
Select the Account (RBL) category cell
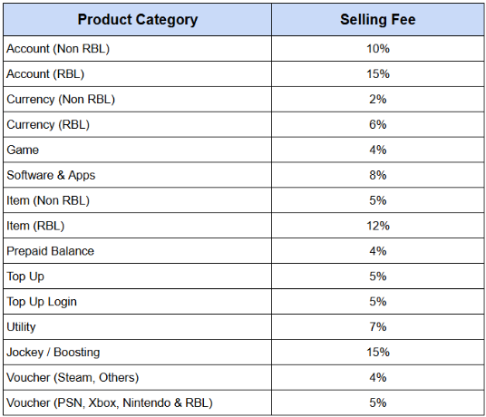tap(137, 74)
